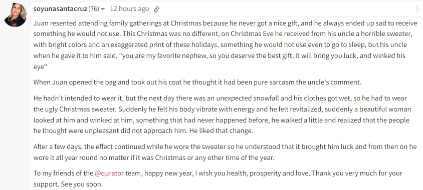
Task: Visit the soyunasantacruz username profile
Action: (x=60, y=9)
